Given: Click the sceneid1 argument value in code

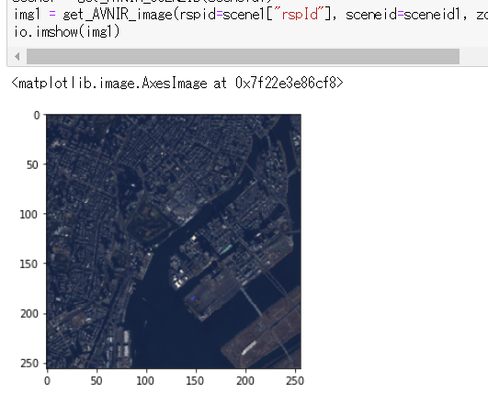Looking at the screenshot, I should click(x=432, y=15).
